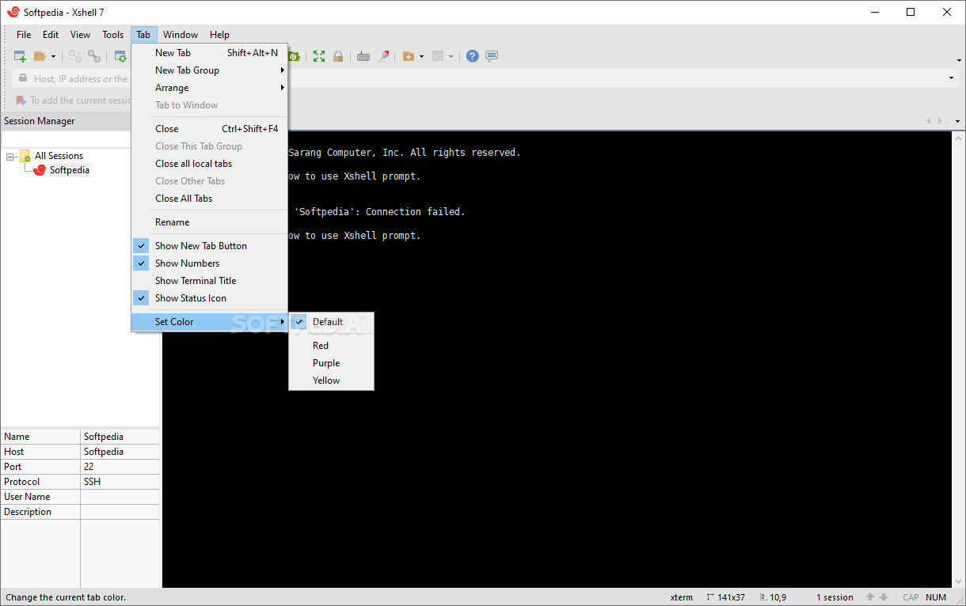Open the Help menu
This screenshot has width=966, height=606.
(x=219, y=35)
